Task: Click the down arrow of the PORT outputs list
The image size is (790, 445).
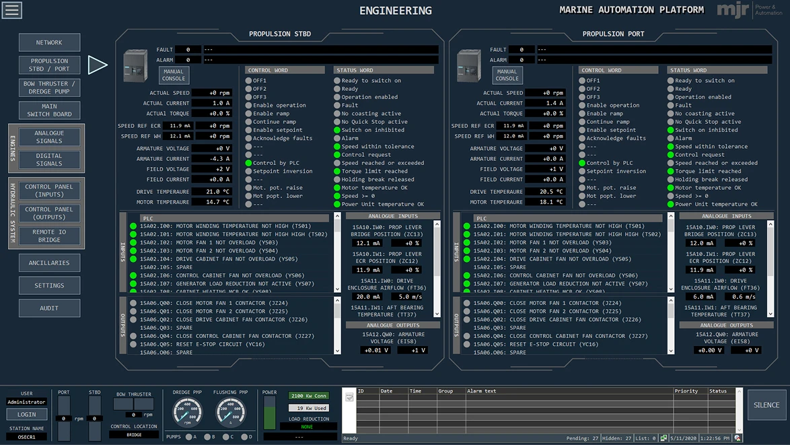Action: [x=671, y=351]
